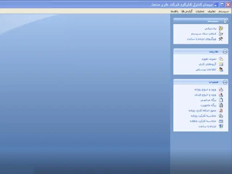The image size is (232, 174).
Task: Click the تعریف تقویم calendar icon
Action: tap(221, 59)
